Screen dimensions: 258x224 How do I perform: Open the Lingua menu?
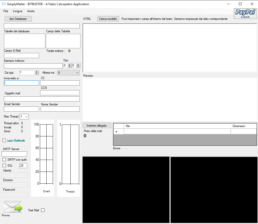(18, 11)
